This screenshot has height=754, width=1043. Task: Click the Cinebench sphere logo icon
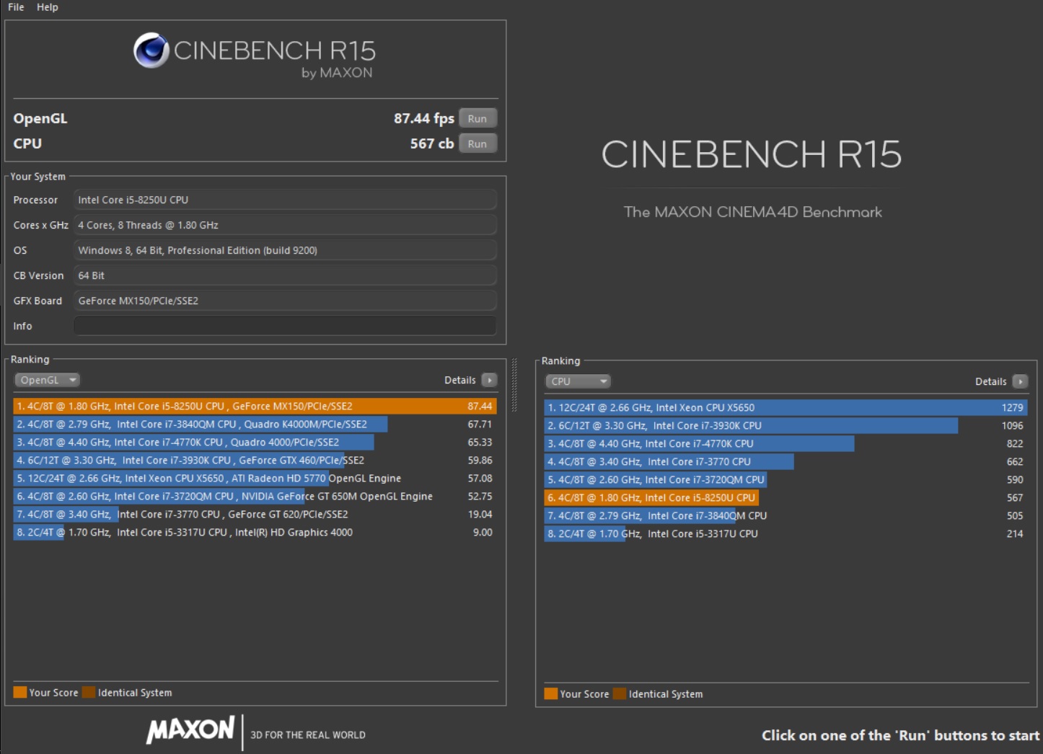[151, 50]
